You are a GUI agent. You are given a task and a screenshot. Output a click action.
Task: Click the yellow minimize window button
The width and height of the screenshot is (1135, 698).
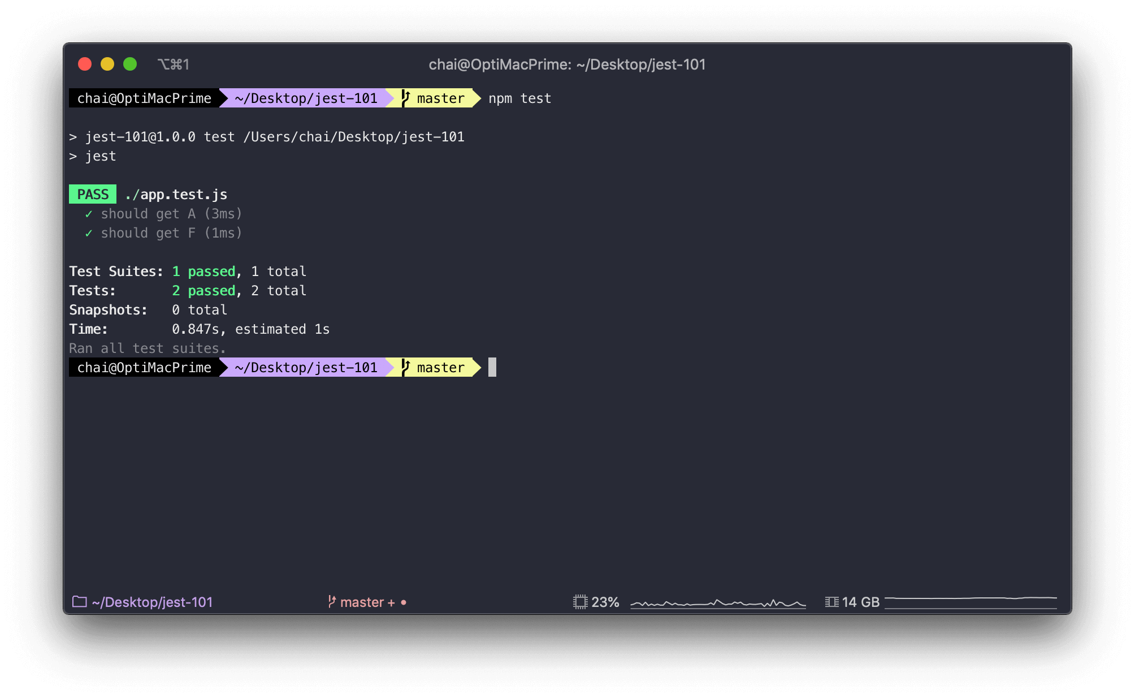107,64
